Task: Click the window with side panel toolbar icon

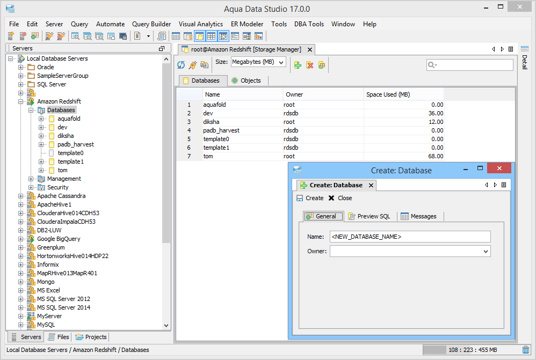Action: tap(187, 36)
